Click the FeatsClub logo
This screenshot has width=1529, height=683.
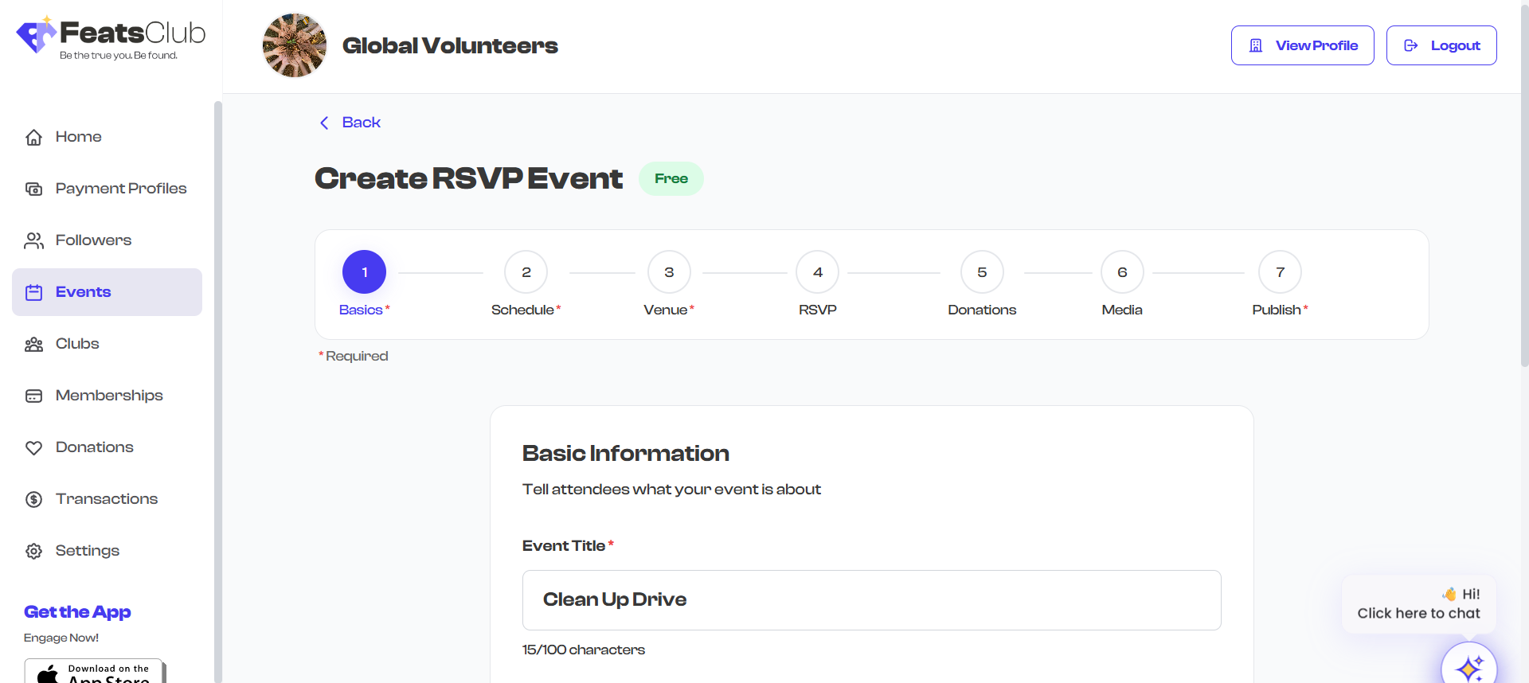coord(111,37)
